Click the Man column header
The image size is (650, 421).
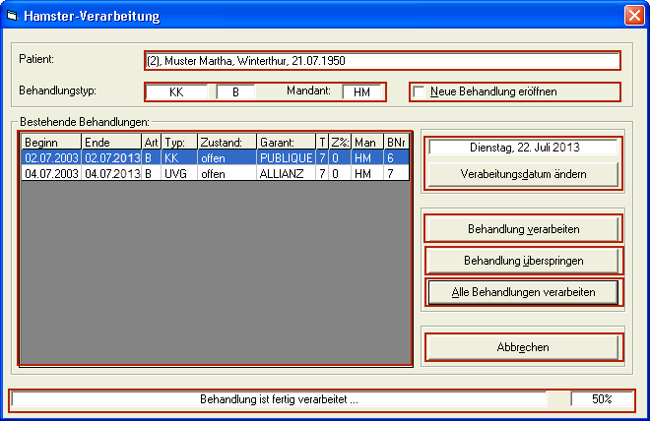point(367,142)
